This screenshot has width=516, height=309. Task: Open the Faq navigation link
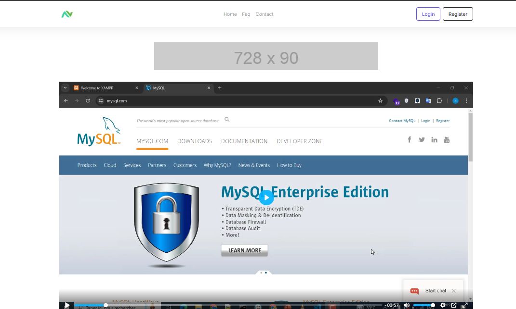(x=246, y=14)
